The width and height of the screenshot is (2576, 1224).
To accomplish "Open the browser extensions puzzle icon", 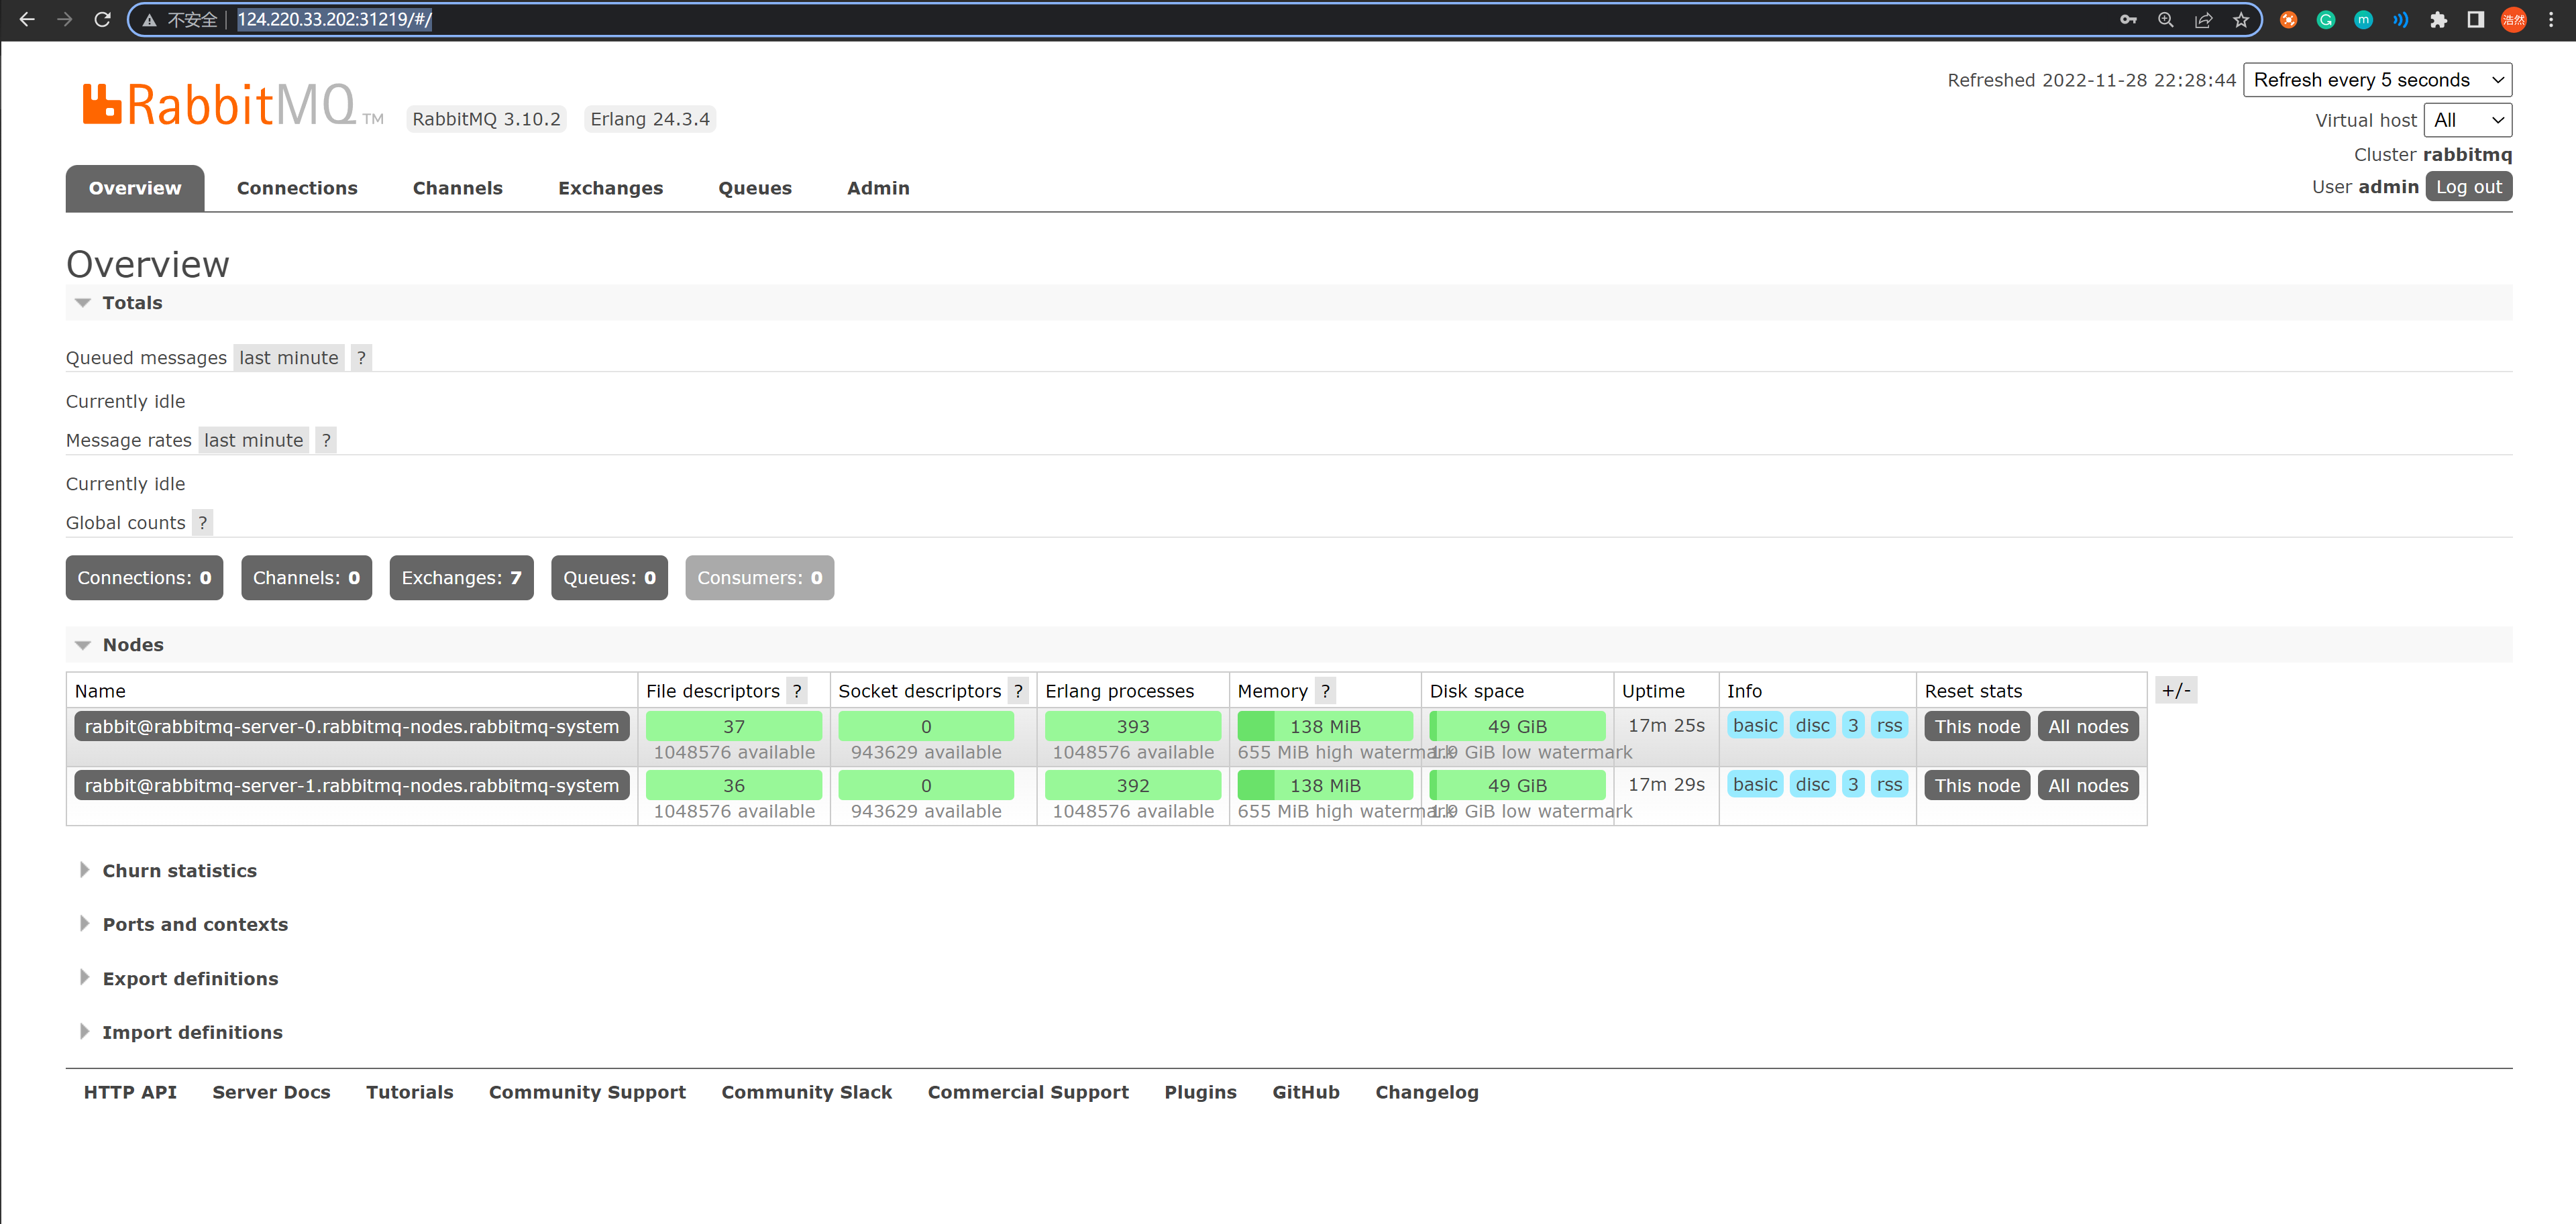I will point(2438,19).
